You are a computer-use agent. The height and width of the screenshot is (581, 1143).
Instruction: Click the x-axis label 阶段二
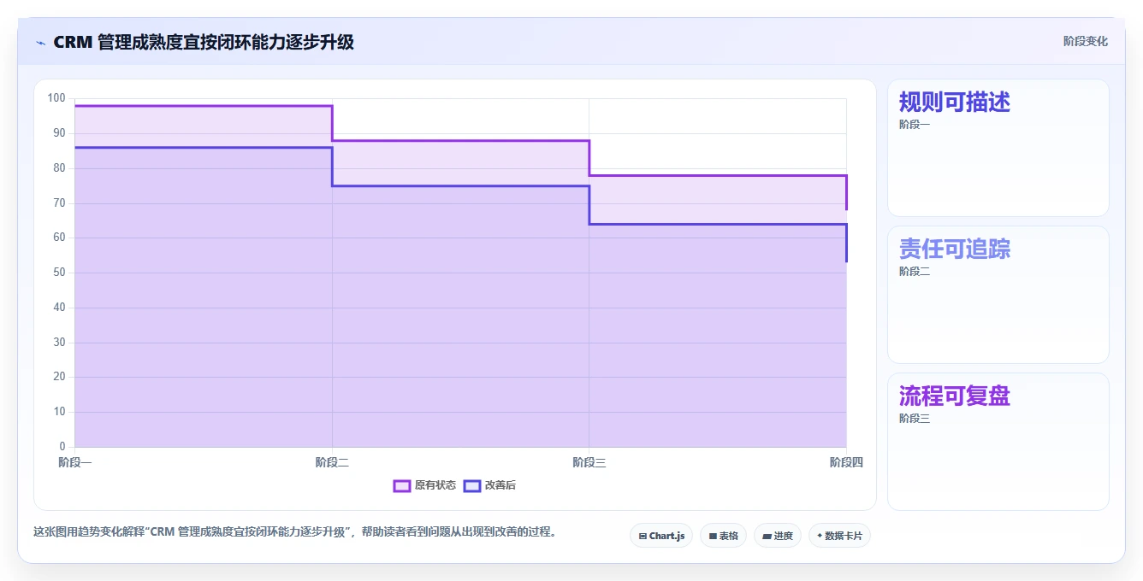click(332, 462)
